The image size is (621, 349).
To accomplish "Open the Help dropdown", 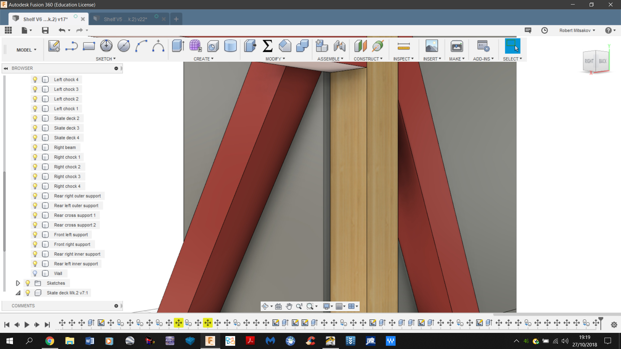I will pyautogui.click(x=610, y=30).
